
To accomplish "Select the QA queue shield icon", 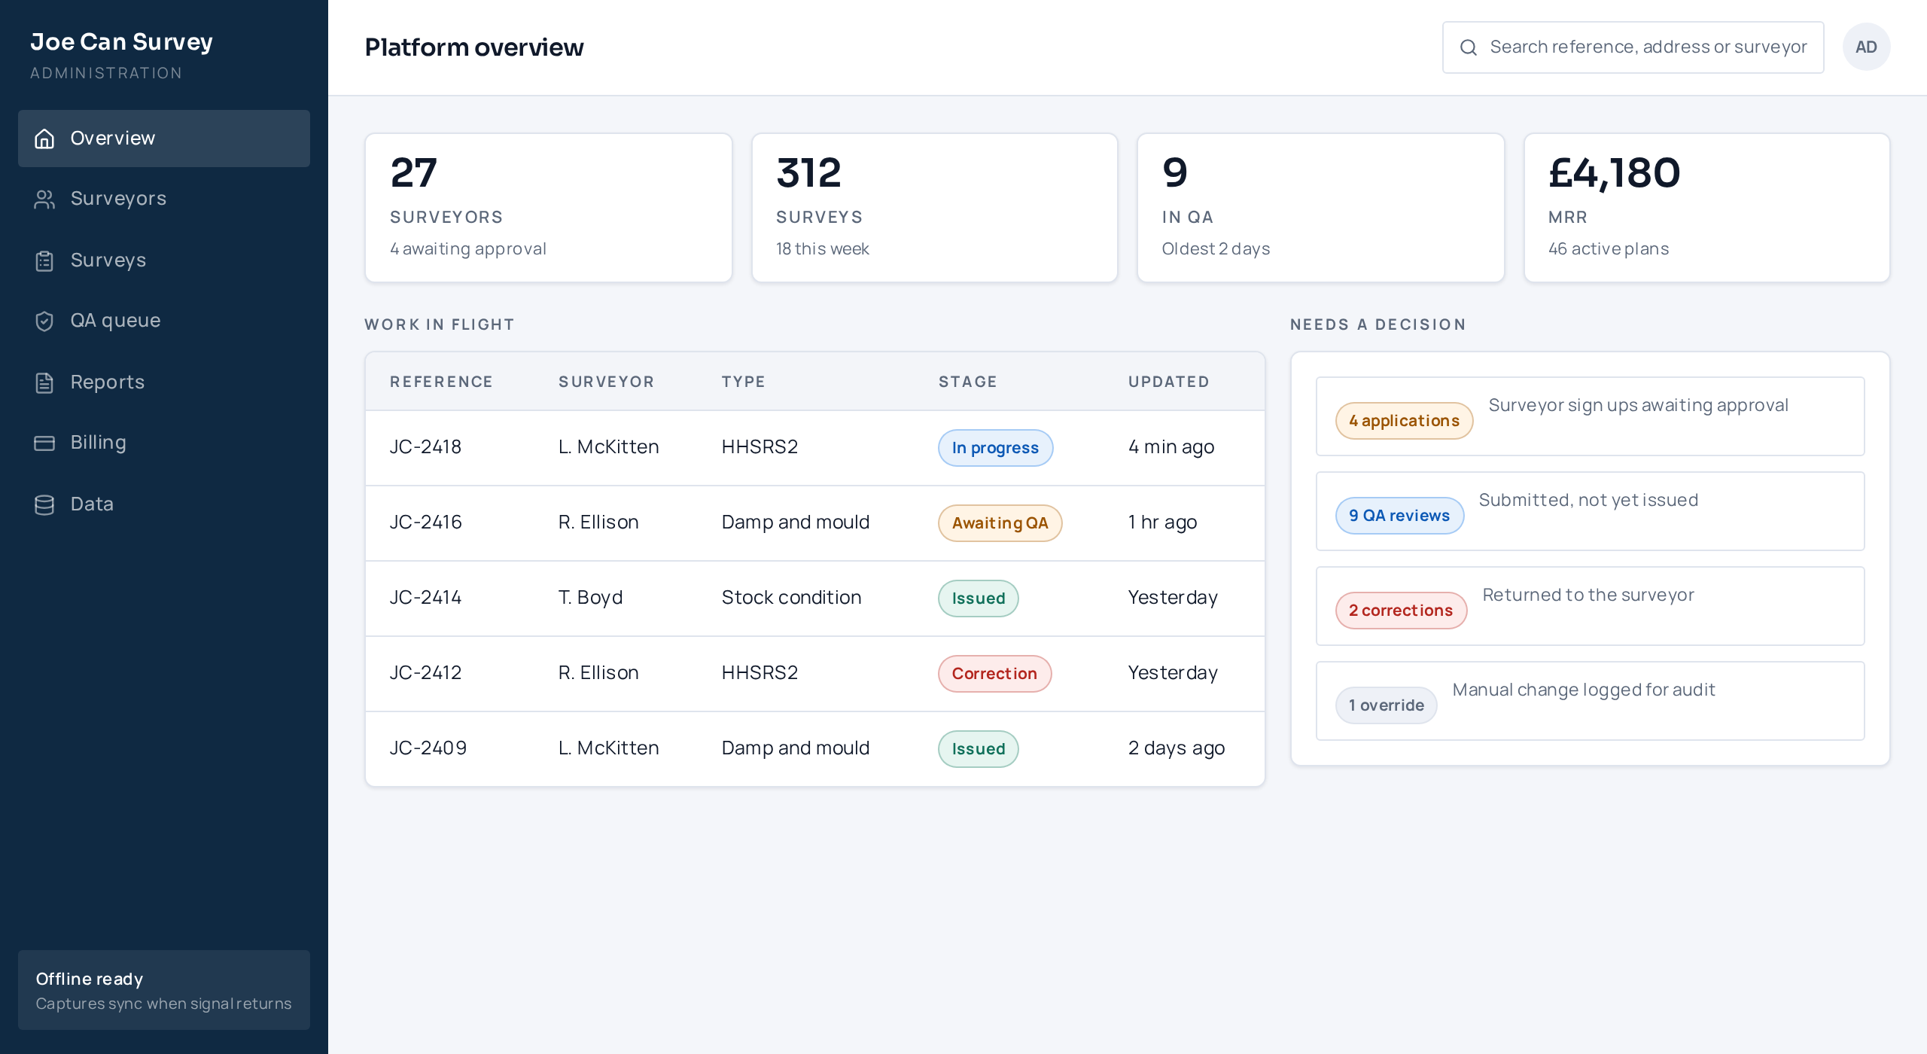I will [x=44, y=321].
